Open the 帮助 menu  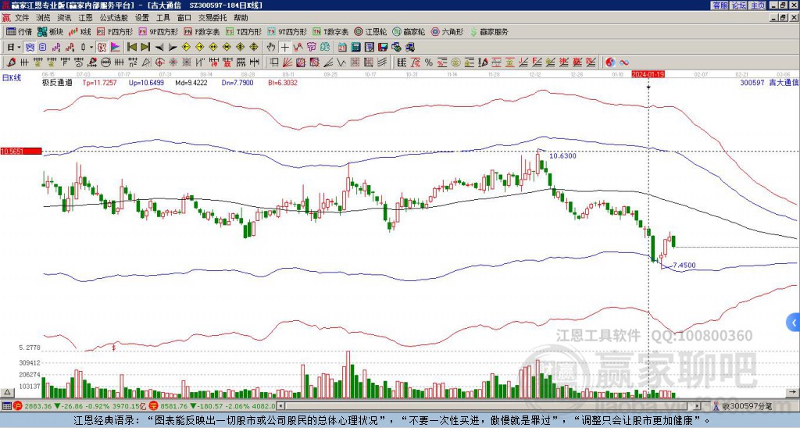241,18
